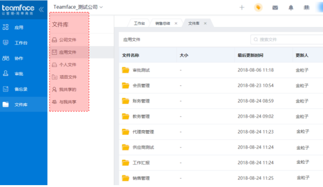Click the 更新人 column header
The height and width of the screenshot is (187, 323).
tap(302, 55)
